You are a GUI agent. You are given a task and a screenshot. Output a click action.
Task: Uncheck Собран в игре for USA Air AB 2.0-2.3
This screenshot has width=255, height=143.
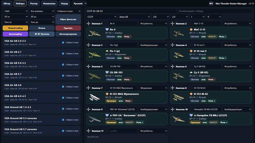click(x=63, y=42)
